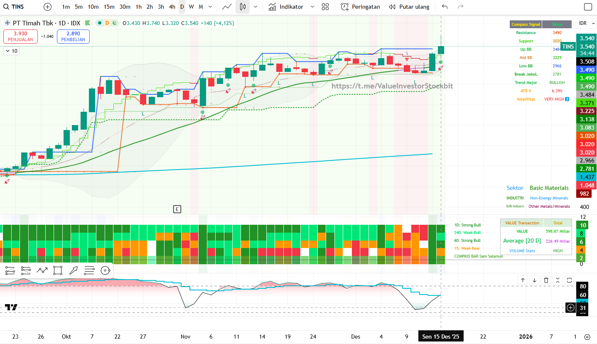The image size is (597, 344).
Task: Switch to the 3h timeframe
Action: 161,7
